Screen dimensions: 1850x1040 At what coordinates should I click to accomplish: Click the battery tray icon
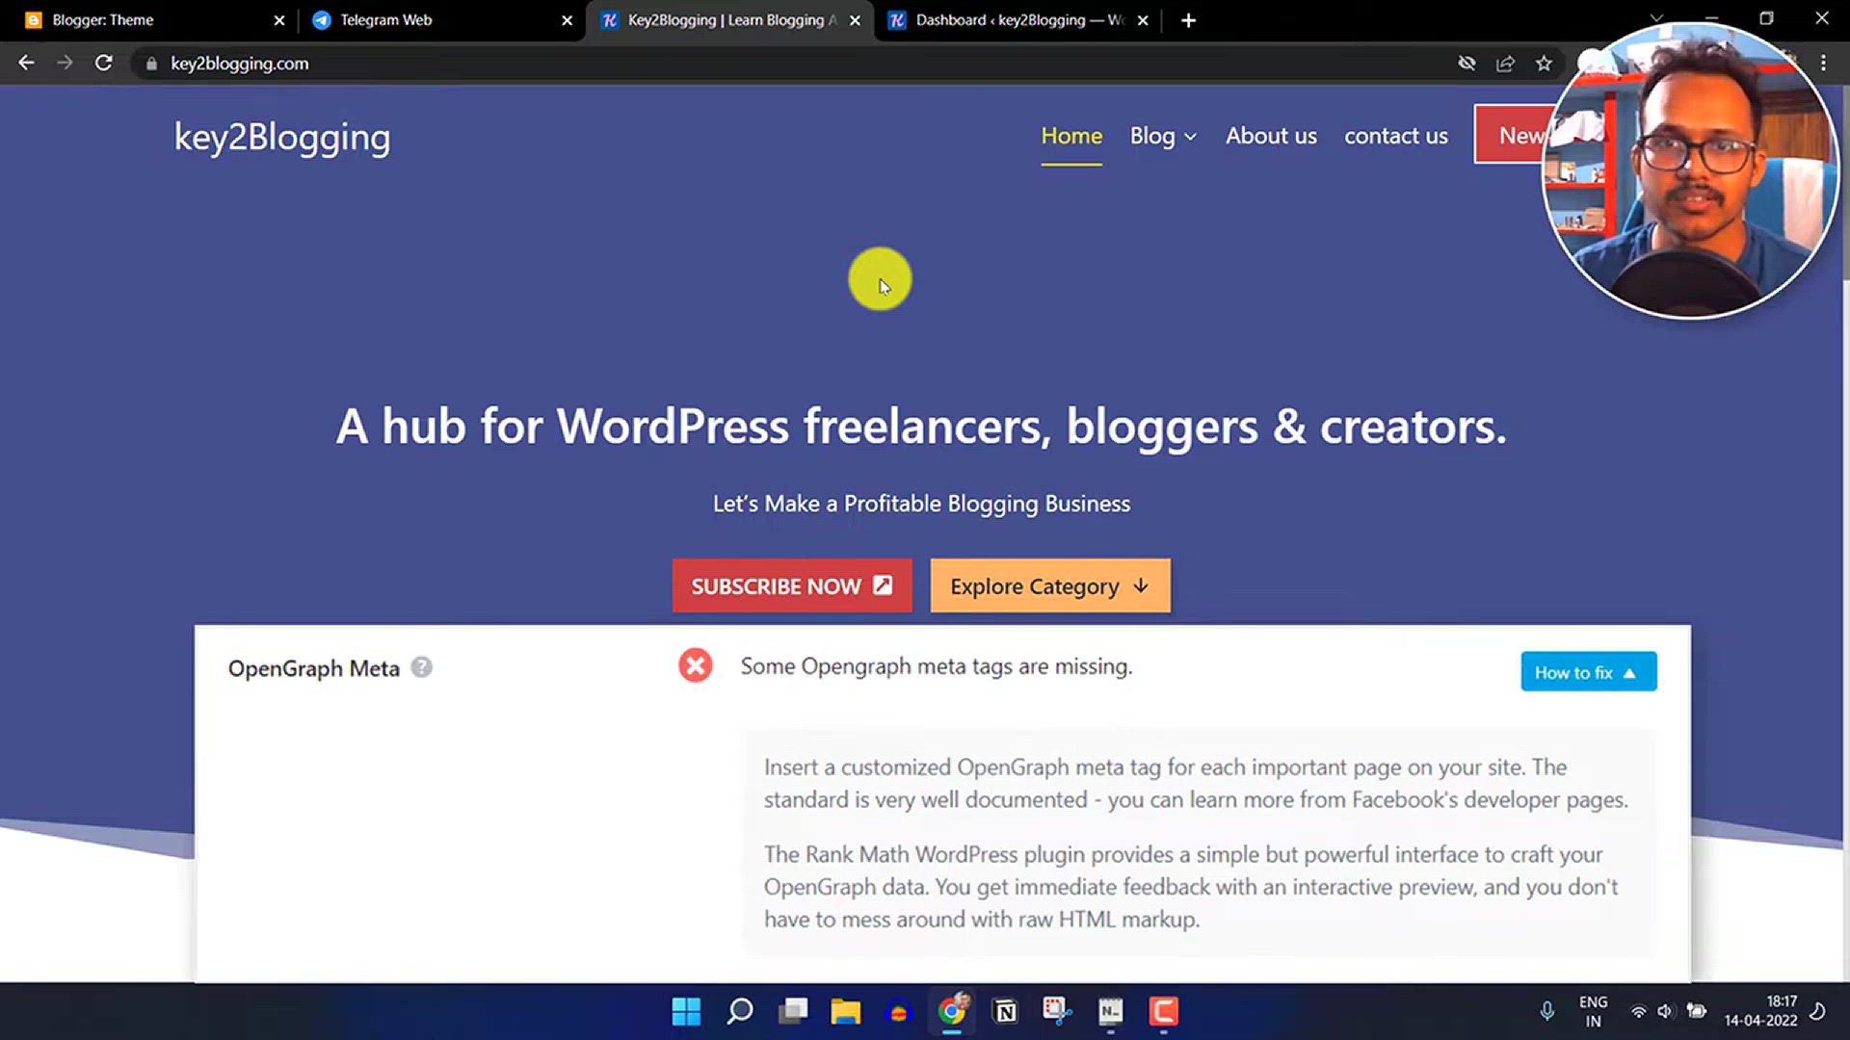pyautogui.click(x=1696, y=1011)
